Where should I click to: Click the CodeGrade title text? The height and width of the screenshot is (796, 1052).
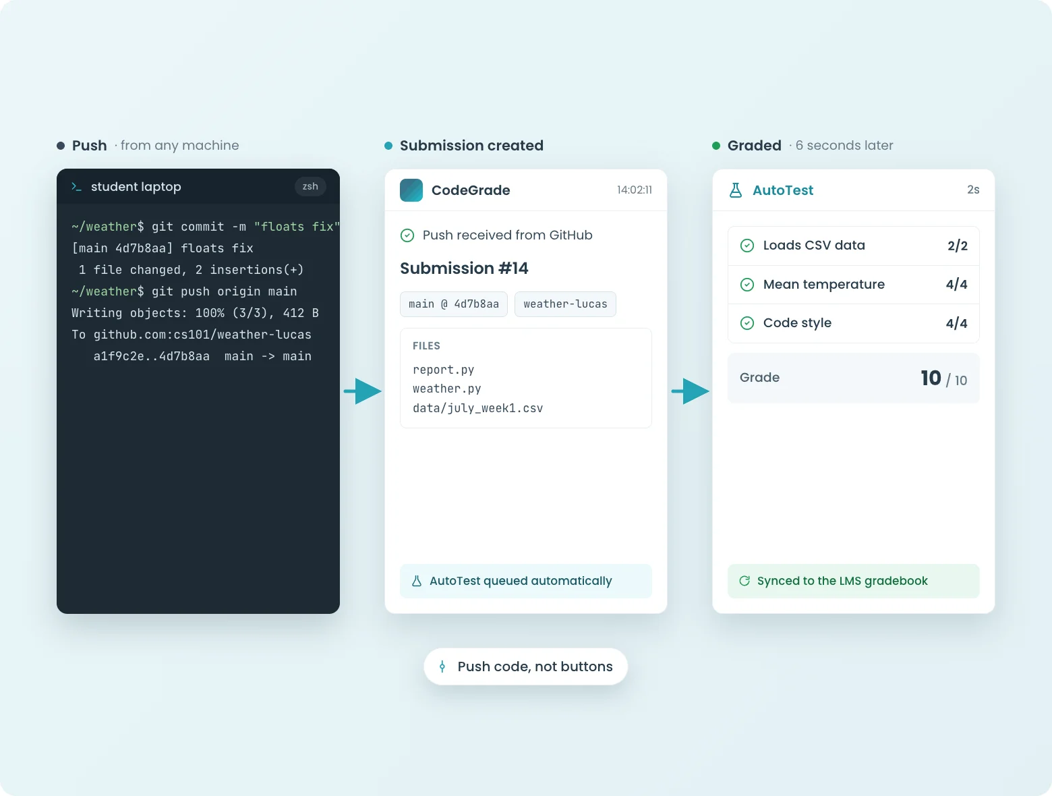[471, 190]
